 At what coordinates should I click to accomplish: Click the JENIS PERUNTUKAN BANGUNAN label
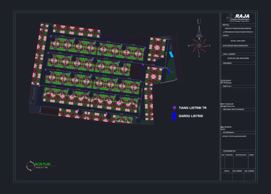click(235, 46)
